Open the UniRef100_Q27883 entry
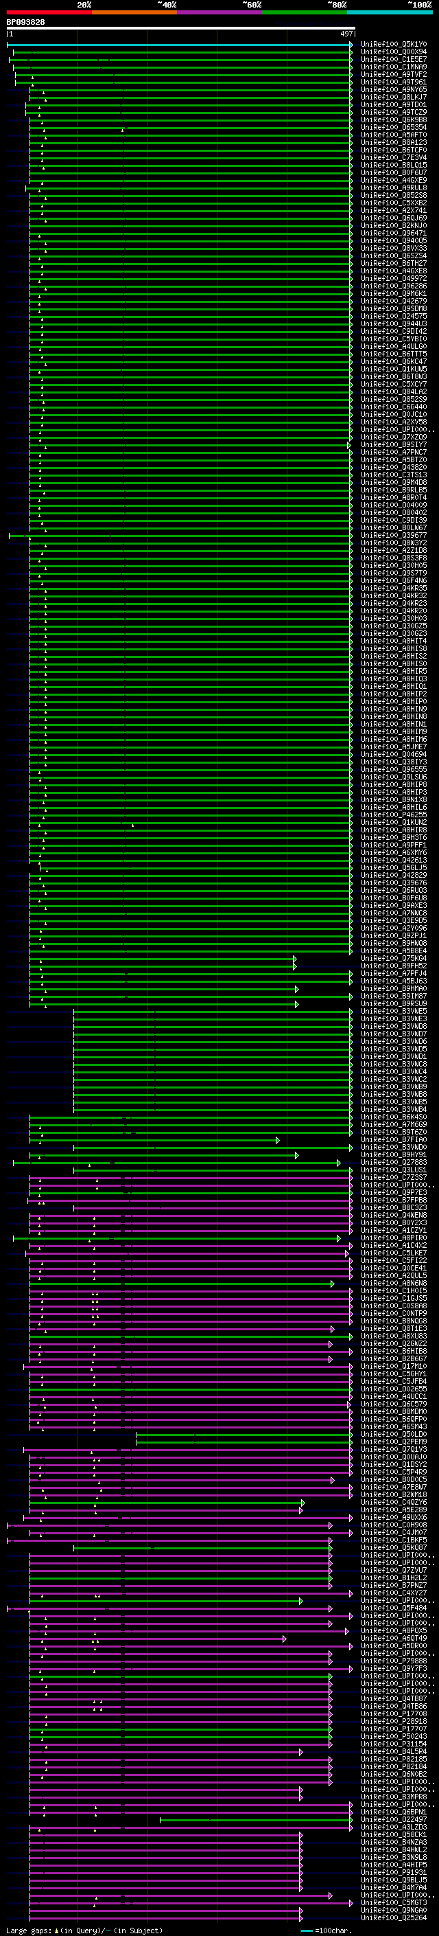Screen dimensions: 439x1936 tap(394, 1163)
